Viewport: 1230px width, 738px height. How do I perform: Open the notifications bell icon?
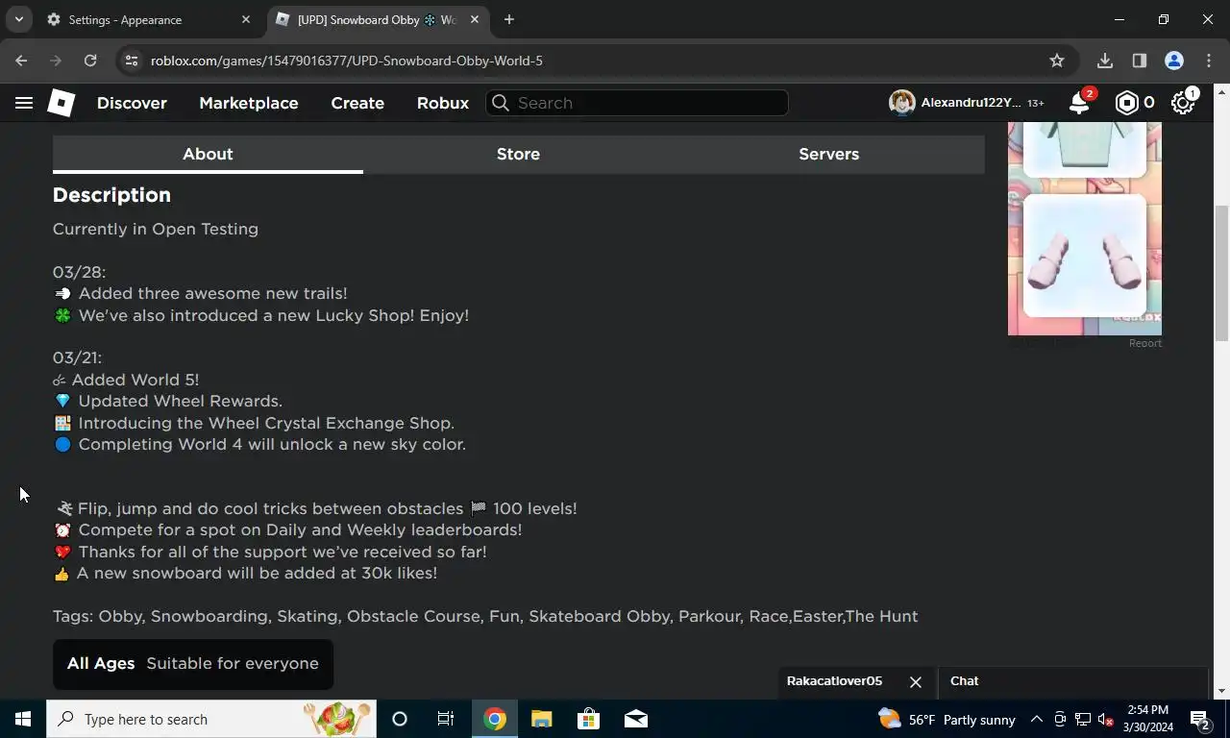tap(1080, 103)
